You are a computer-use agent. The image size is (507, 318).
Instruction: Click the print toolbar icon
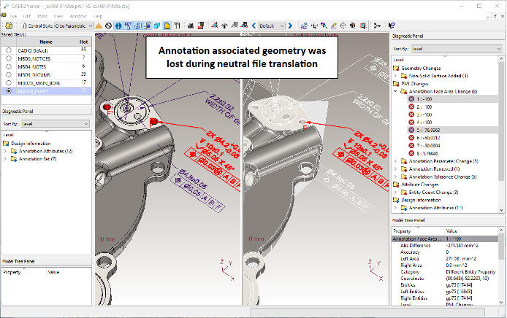[191, 26]
